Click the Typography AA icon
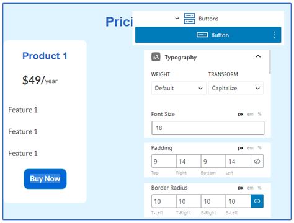 [156, 57]
